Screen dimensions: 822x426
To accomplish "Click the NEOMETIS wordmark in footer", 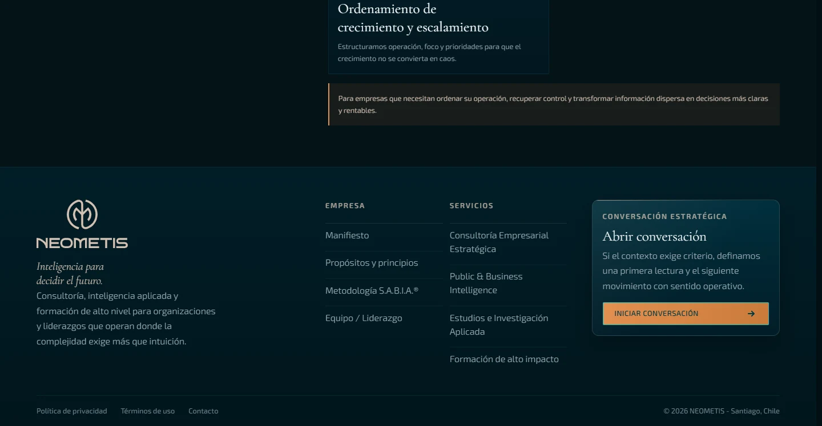I will 82,244.
